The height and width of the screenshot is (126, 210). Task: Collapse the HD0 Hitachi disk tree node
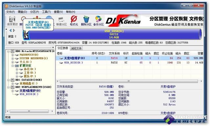point(9,51)
